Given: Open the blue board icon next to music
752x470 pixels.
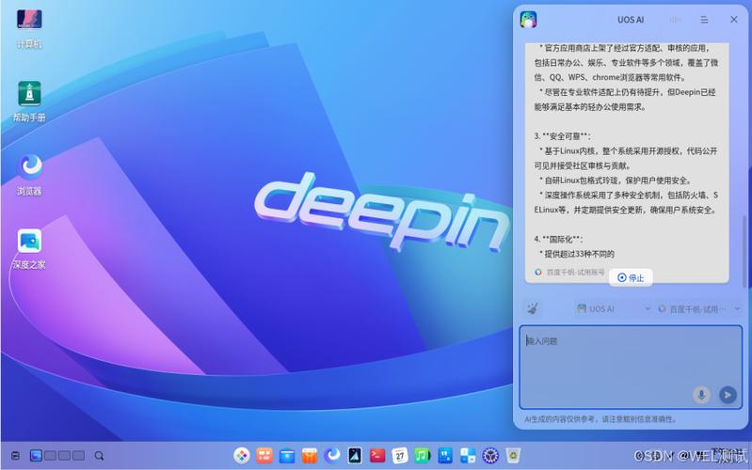Looking at the screenshot, I should click(x=445, y=455).
